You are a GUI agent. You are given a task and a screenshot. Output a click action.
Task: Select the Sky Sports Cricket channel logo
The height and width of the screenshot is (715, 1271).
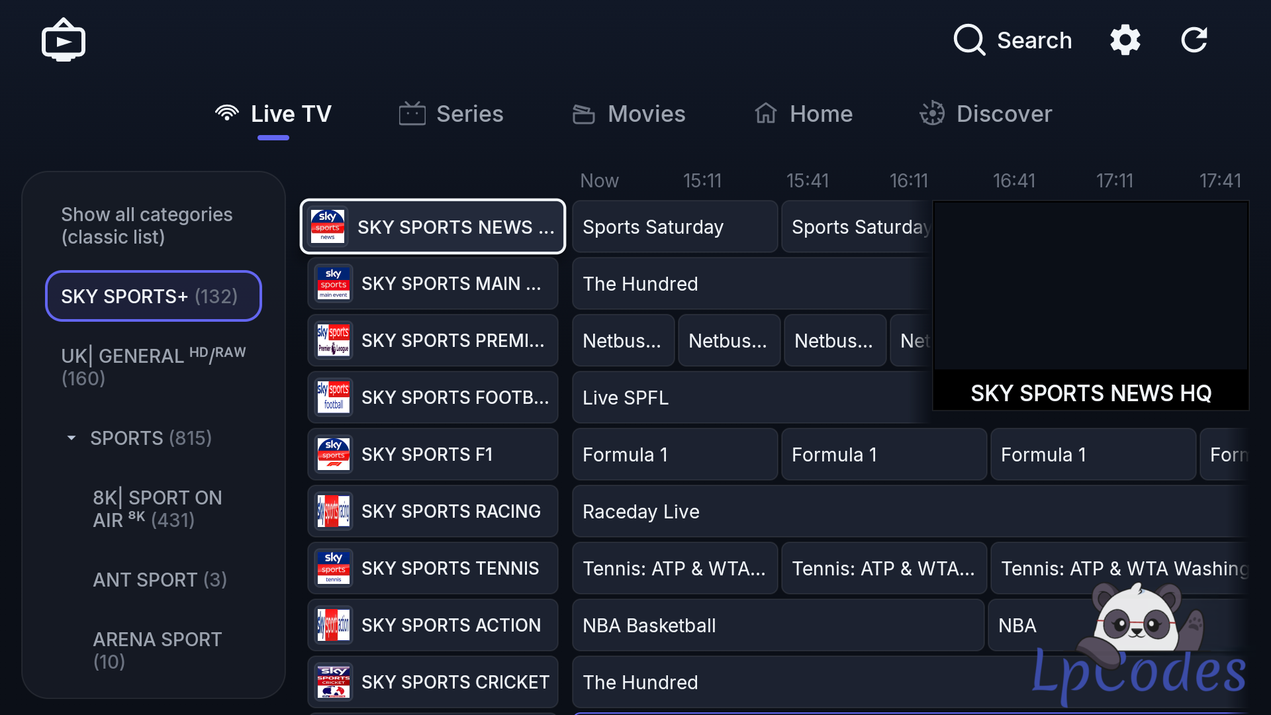point(334,682)
